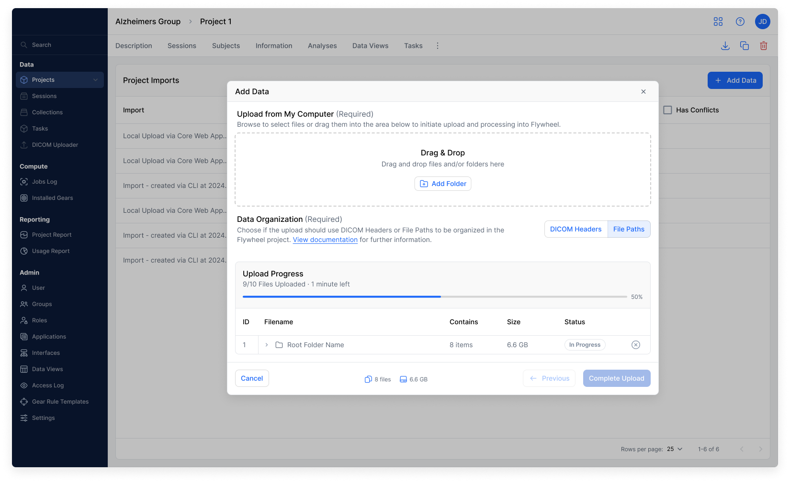Click the Add Folder button
The height and width of the screenshot is (483, 790).
(x=443, y=184)
